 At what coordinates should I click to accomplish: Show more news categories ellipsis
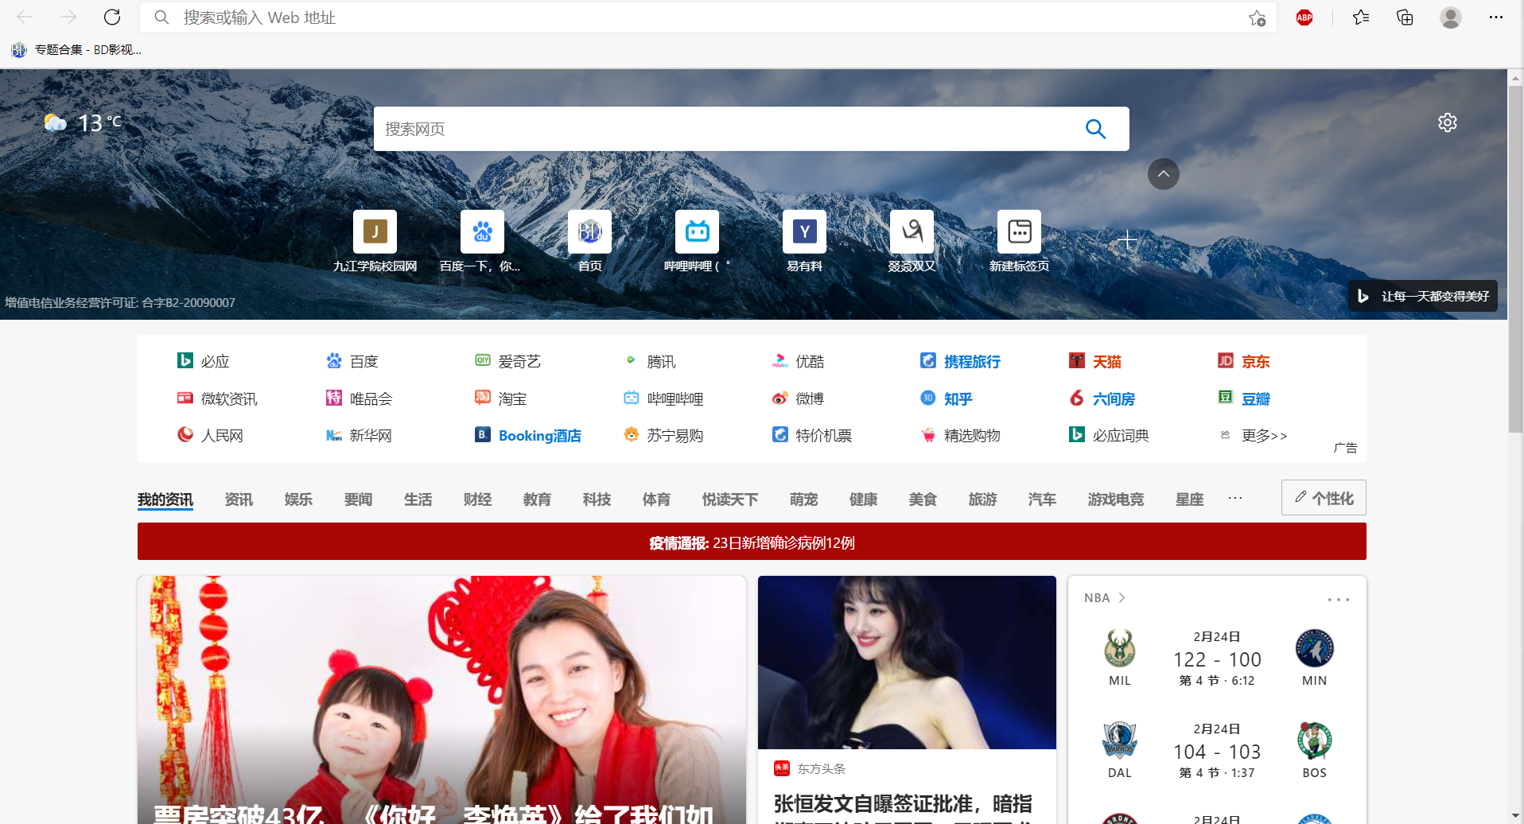pos(1234,498)
